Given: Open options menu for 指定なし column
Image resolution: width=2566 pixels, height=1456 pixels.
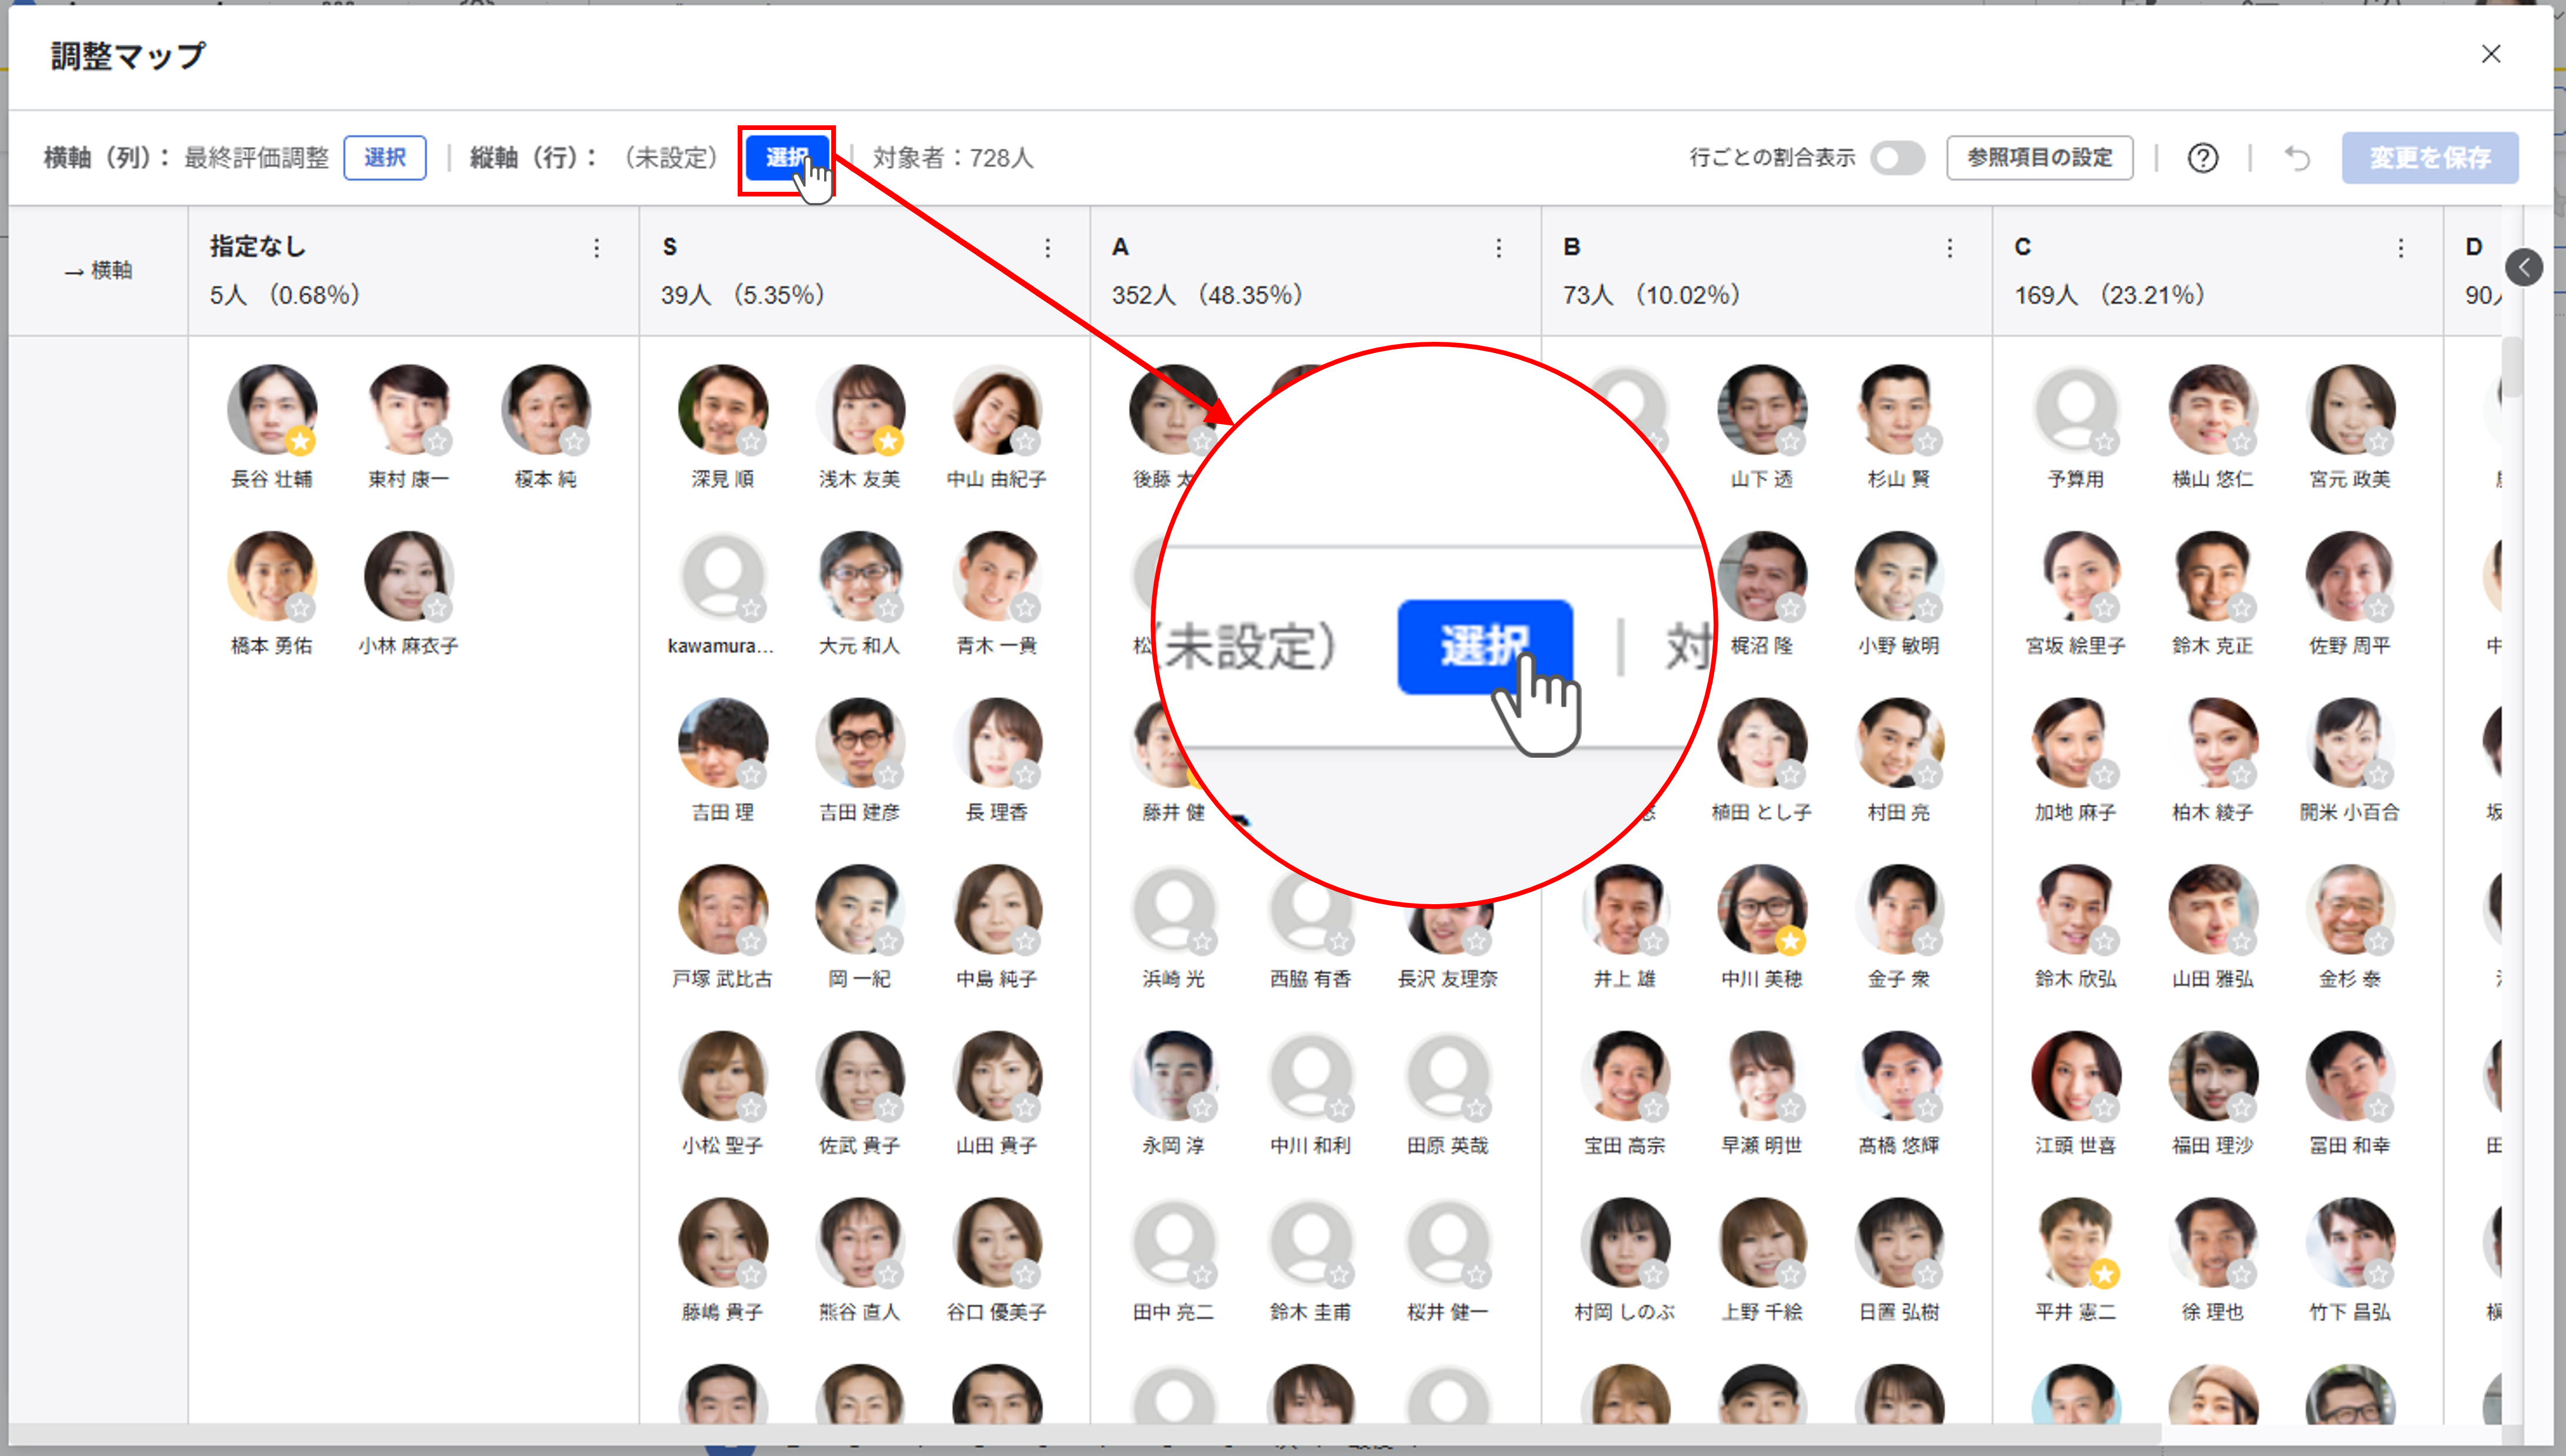Looking at the screenshot, I should point(596,248).
